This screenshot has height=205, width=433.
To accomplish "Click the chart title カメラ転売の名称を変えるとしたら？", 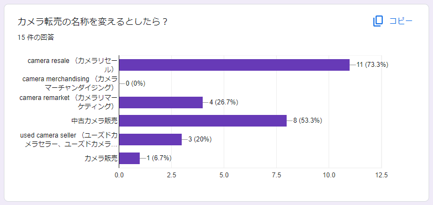I will [x=93, y=22].
